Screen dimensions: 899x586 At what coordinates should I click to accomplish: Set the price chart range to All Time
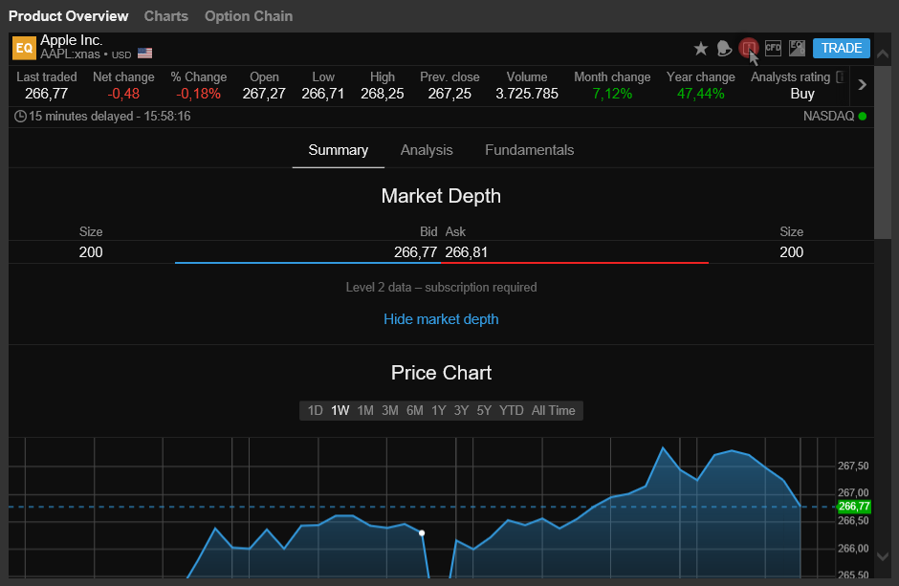pos(554,411)
